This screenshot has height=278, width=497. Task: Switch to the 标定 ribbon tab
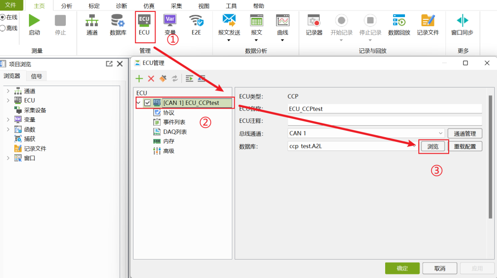[x=94, y=6]
